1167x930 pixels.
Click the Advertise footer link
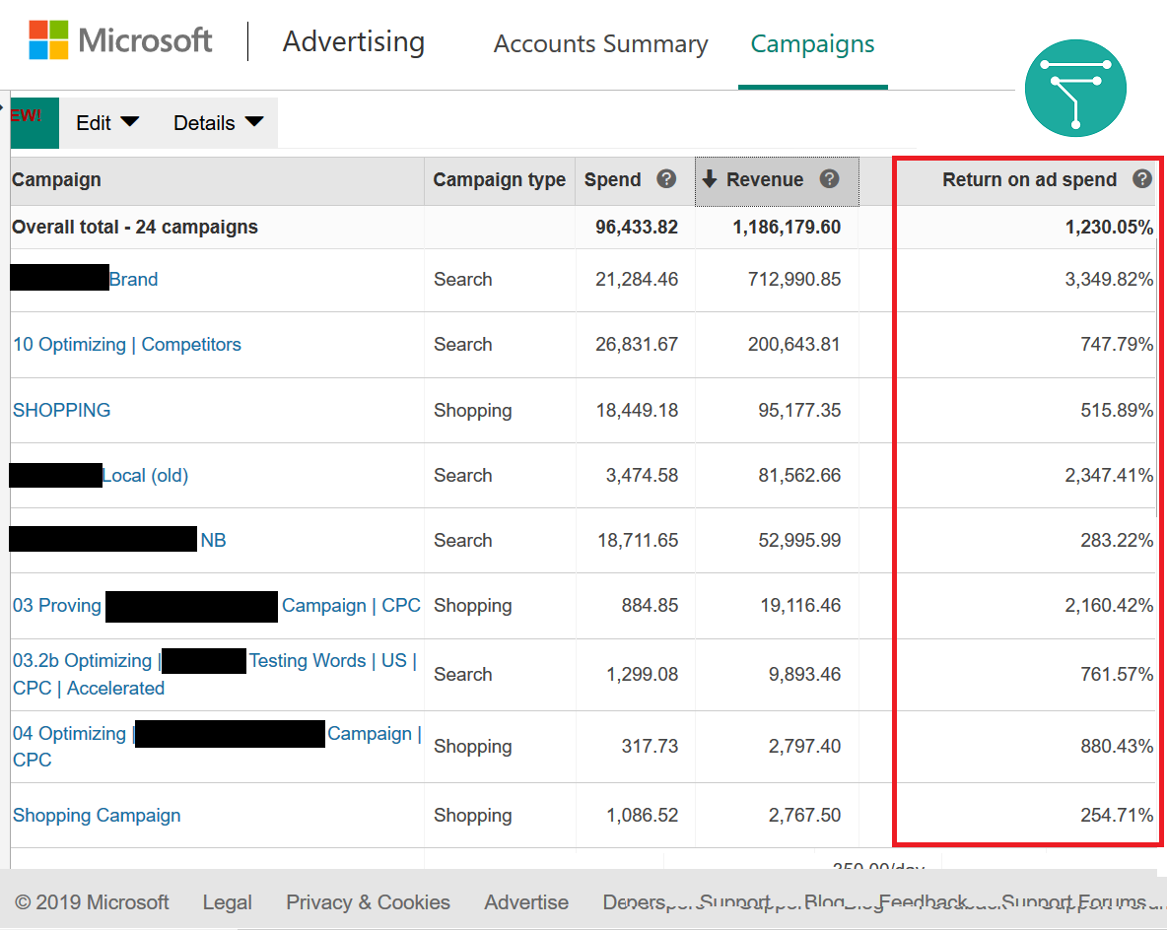tap(526, 902)
